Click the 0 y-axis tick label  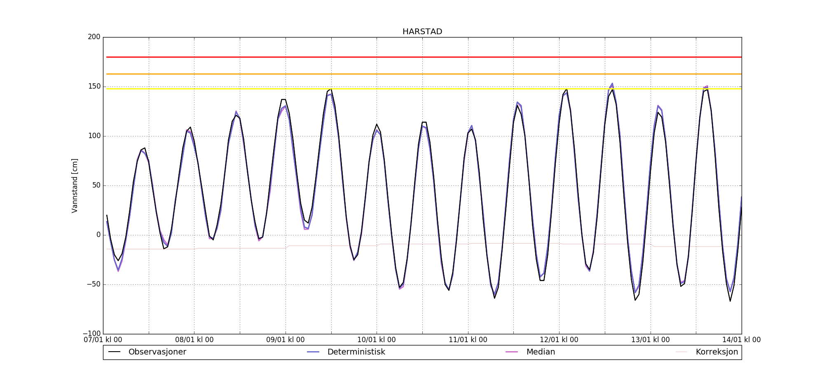(x=98, y=235)
